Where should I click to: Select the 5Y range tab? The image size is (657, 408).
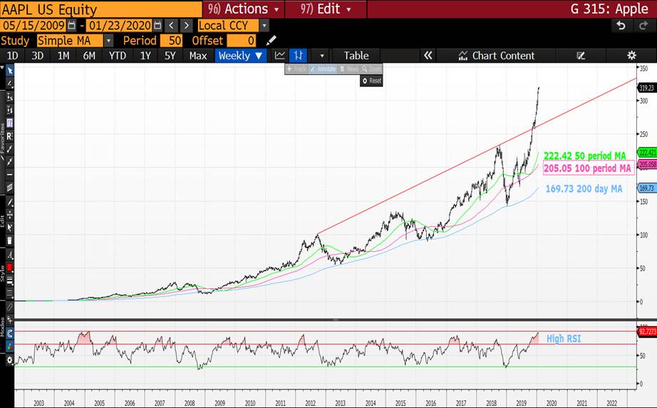point(170,56)
